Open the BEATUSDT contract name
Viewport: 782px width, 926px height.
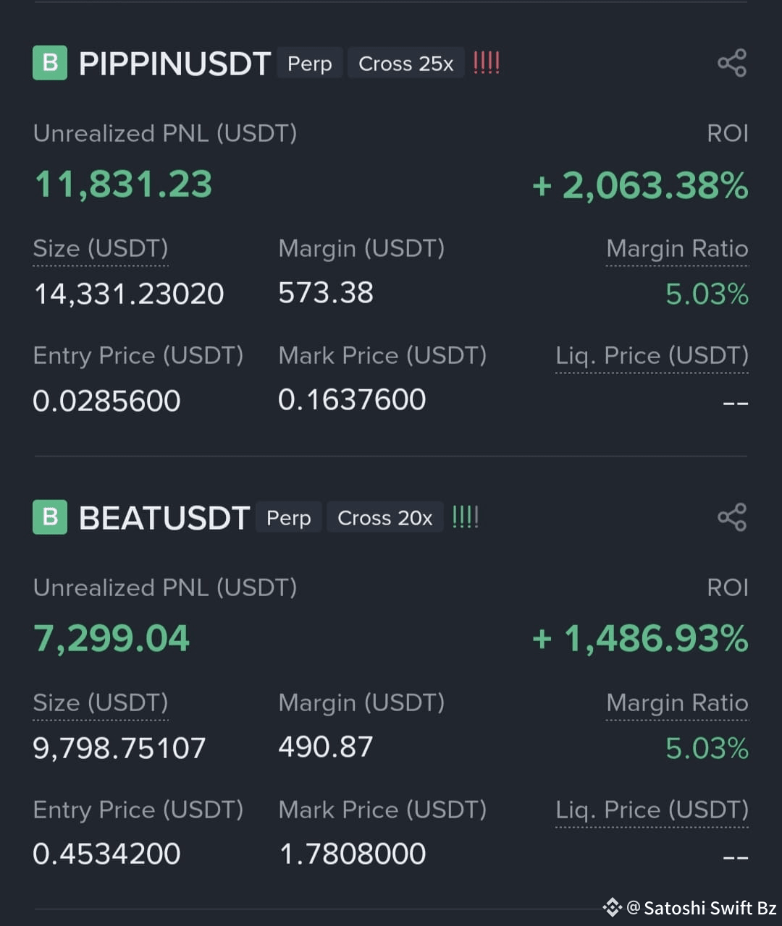click(x=164, y=518)
